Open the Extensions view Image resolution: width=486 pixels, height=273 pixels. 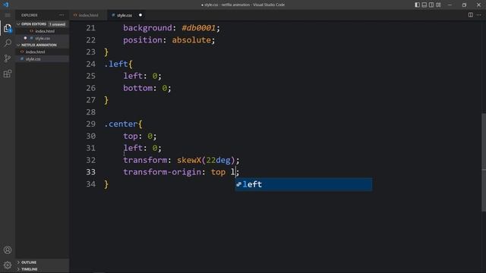pyautogui.click(x=8, y=74)
